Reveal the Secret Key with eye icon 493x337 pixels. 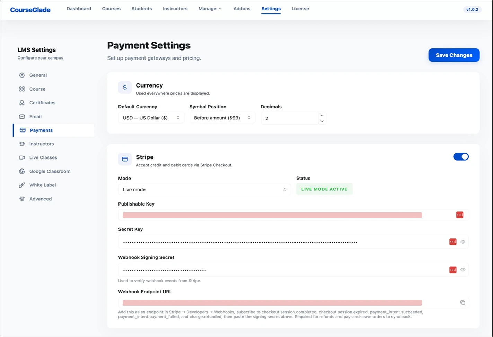click(463, 242)
